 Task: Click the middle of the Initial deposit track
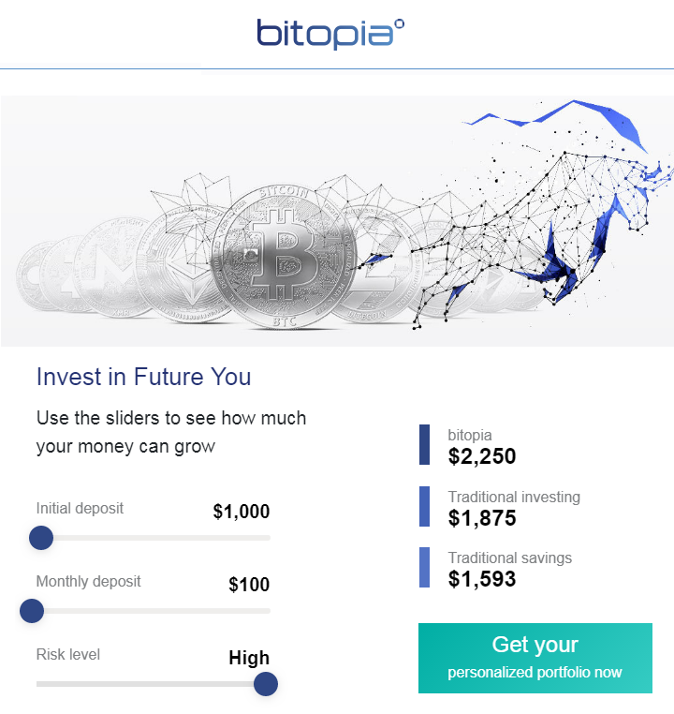[154, 538]
